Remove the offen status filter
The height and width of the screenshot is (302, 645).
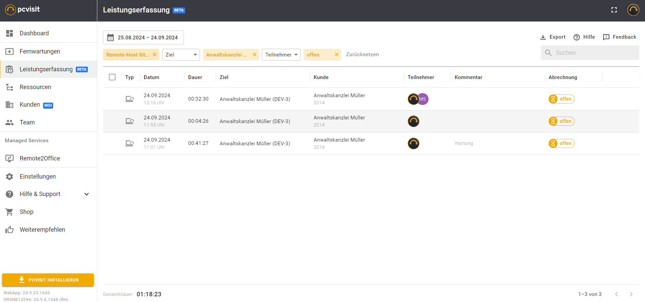pyautogui.click(x=336, y=55)
